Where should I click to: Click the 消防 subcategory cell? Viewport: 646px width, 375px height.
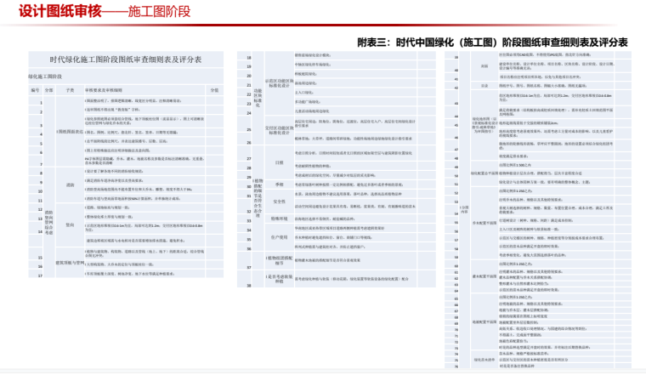coord(71,184)
